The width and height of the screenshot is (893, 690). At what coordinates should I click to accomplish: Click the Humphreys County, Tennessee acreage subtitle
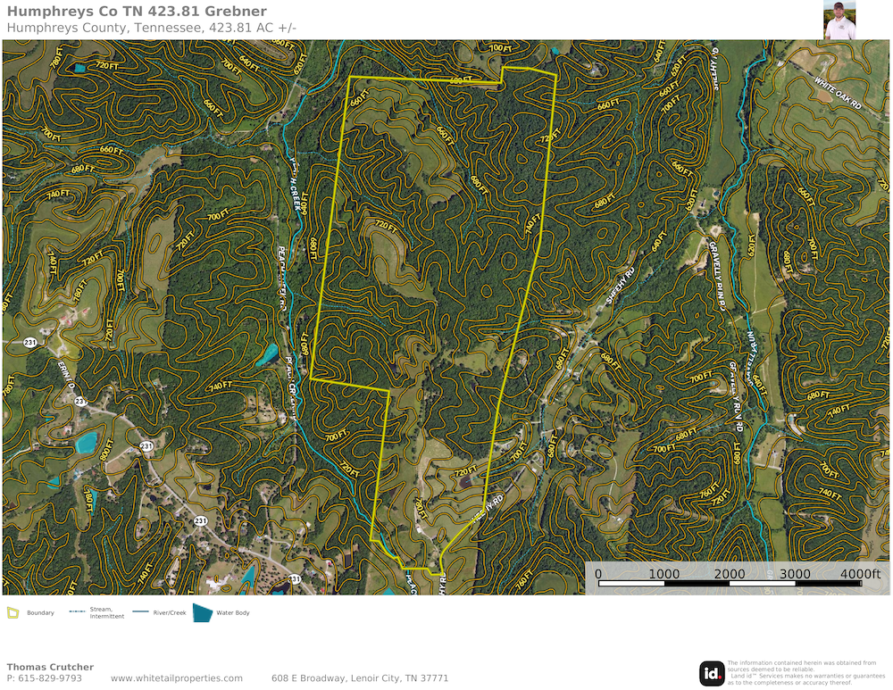[152, 28]
